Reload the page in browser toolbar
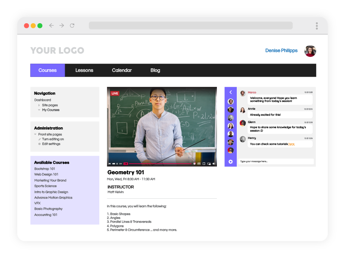 click(x=72, y=26)
